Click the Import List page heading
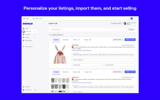160x100 pixels. tap(53, 23)
